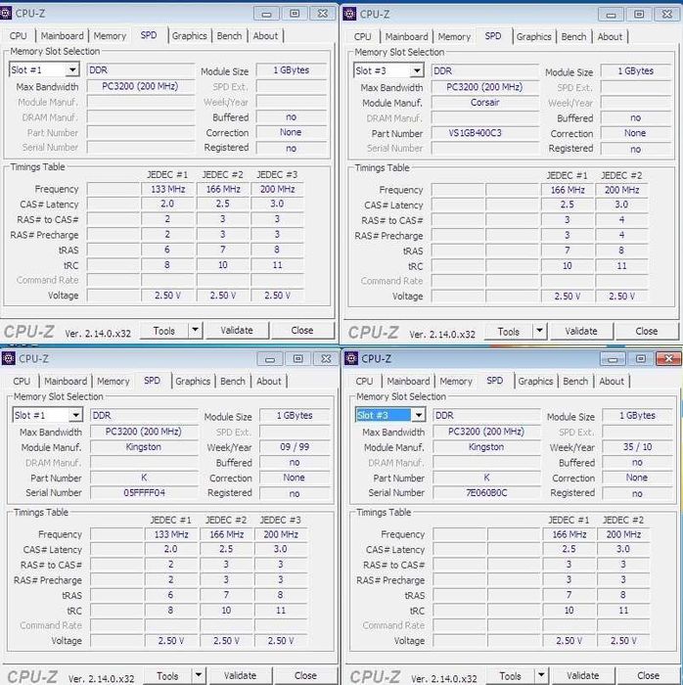Click the 05FFFF04 serial number field
683x685 pixels.
(144, 493)
